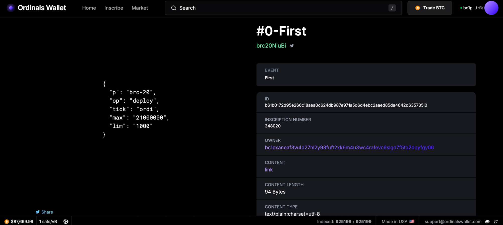Viewport: 503px width, 225px height.
Task: Click the footer Twitter bird icon
Action: [x=495, y=221]
